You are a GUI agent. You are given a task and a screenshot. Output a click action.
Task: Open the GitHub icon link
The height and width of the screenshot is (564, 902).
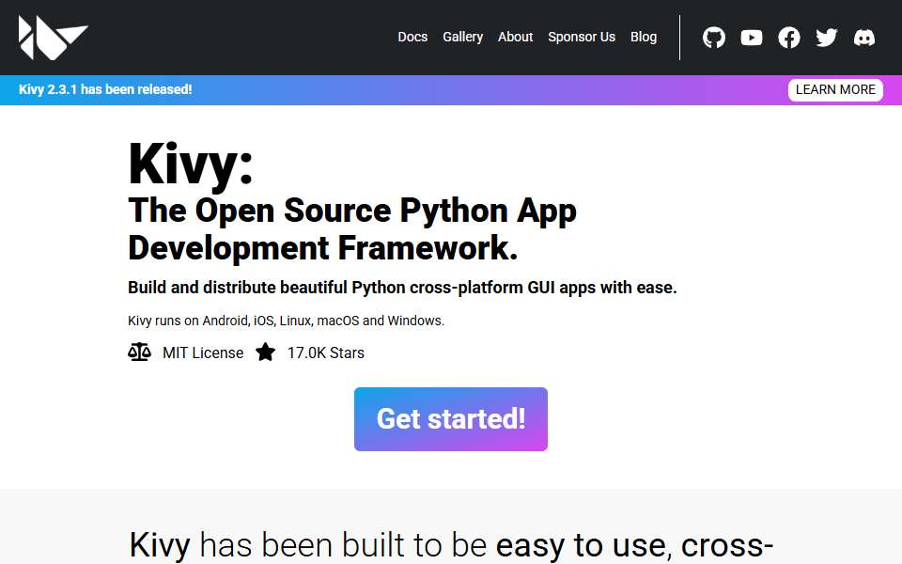714,38
